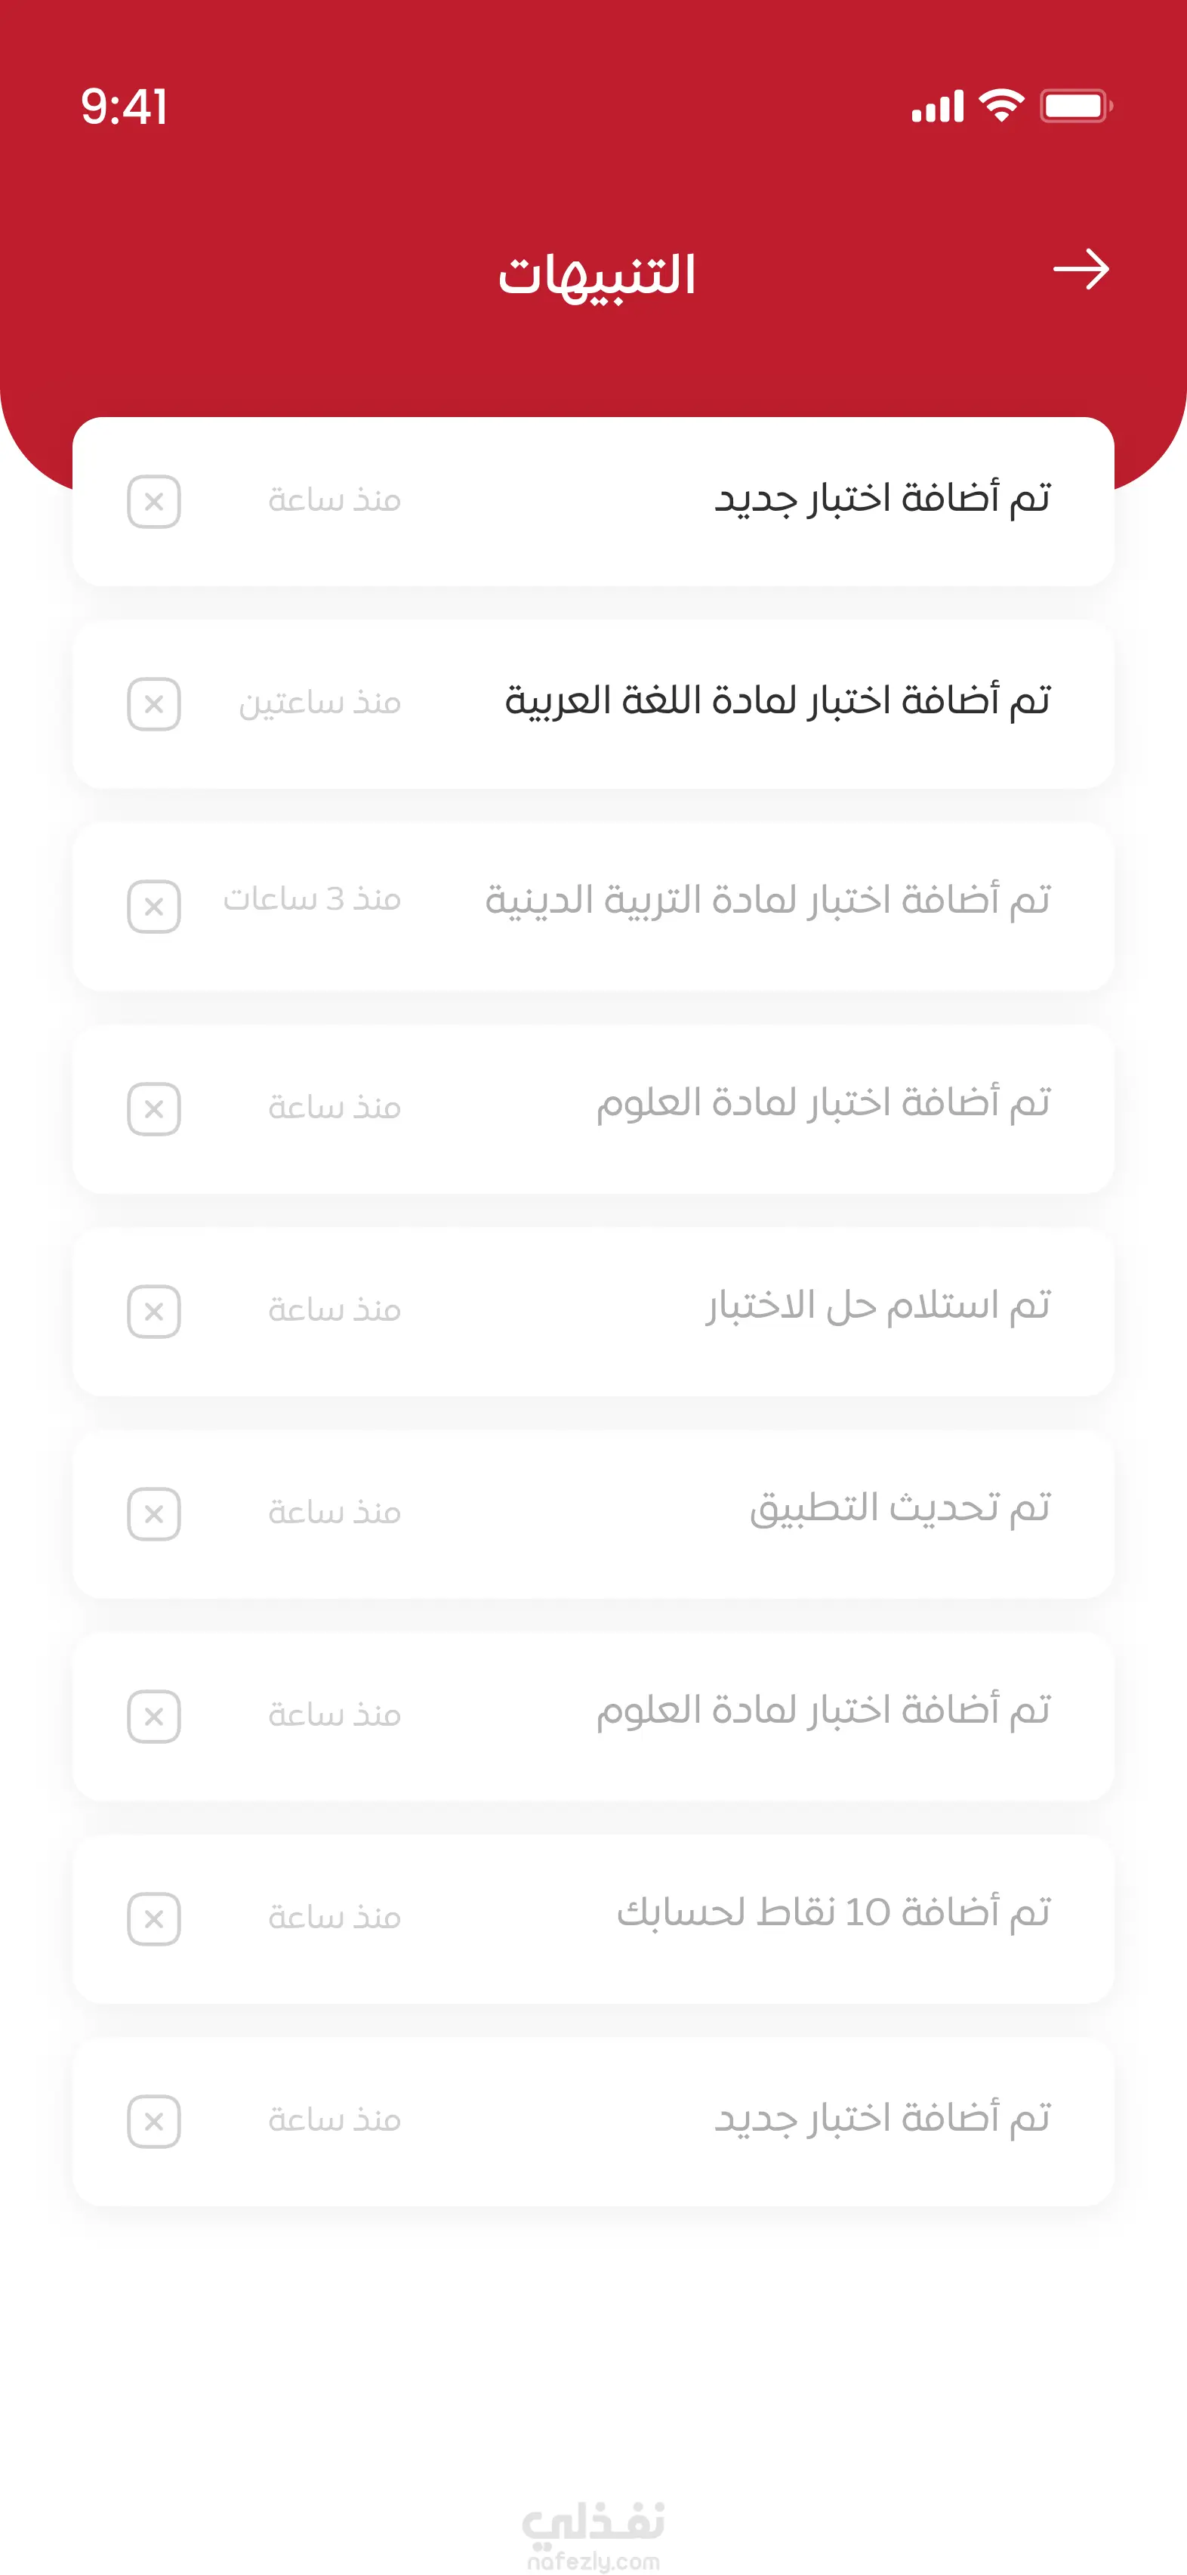This screenshot has width=1187, height=2575.
Task: Open the first 'تم أضافة اختبار جديد' notification
Action: [x=881, y=499]
